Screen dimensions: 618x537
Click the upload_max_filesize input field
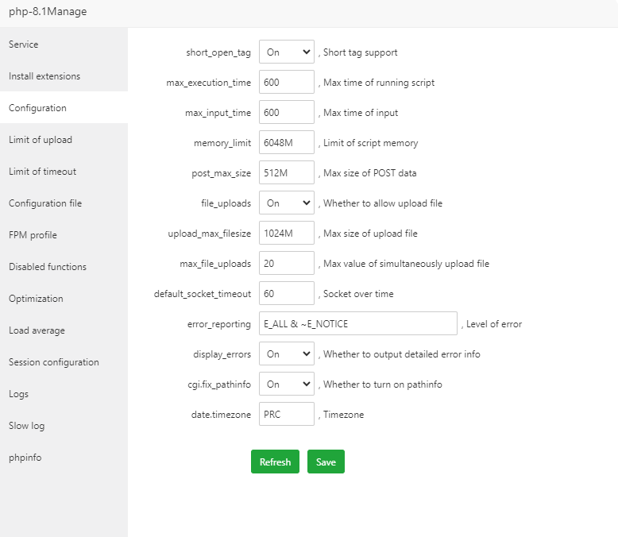pyautogui.click(x=286, y=234)
